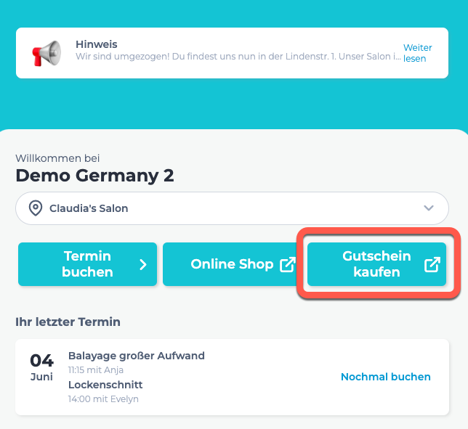Click the external link icon on Gutschein kaufen
Image resolution: width=468 pixels, height=429 pixels.
432,264
